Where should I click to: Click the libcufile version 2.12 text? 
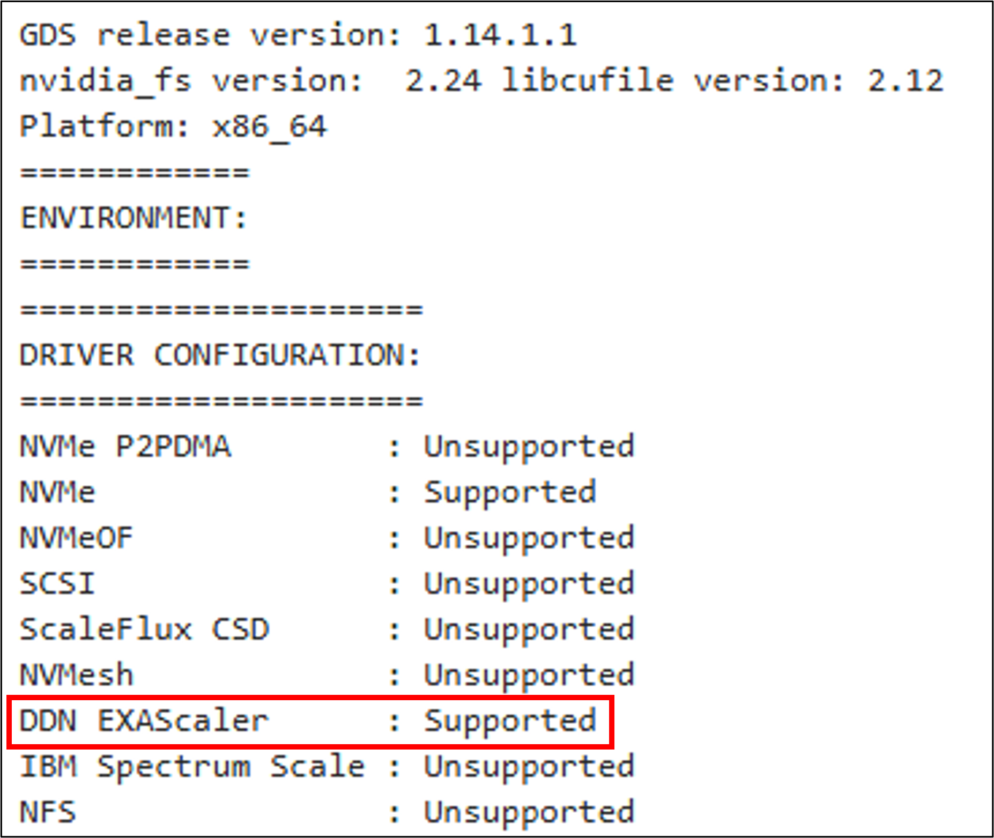(722, 81)
